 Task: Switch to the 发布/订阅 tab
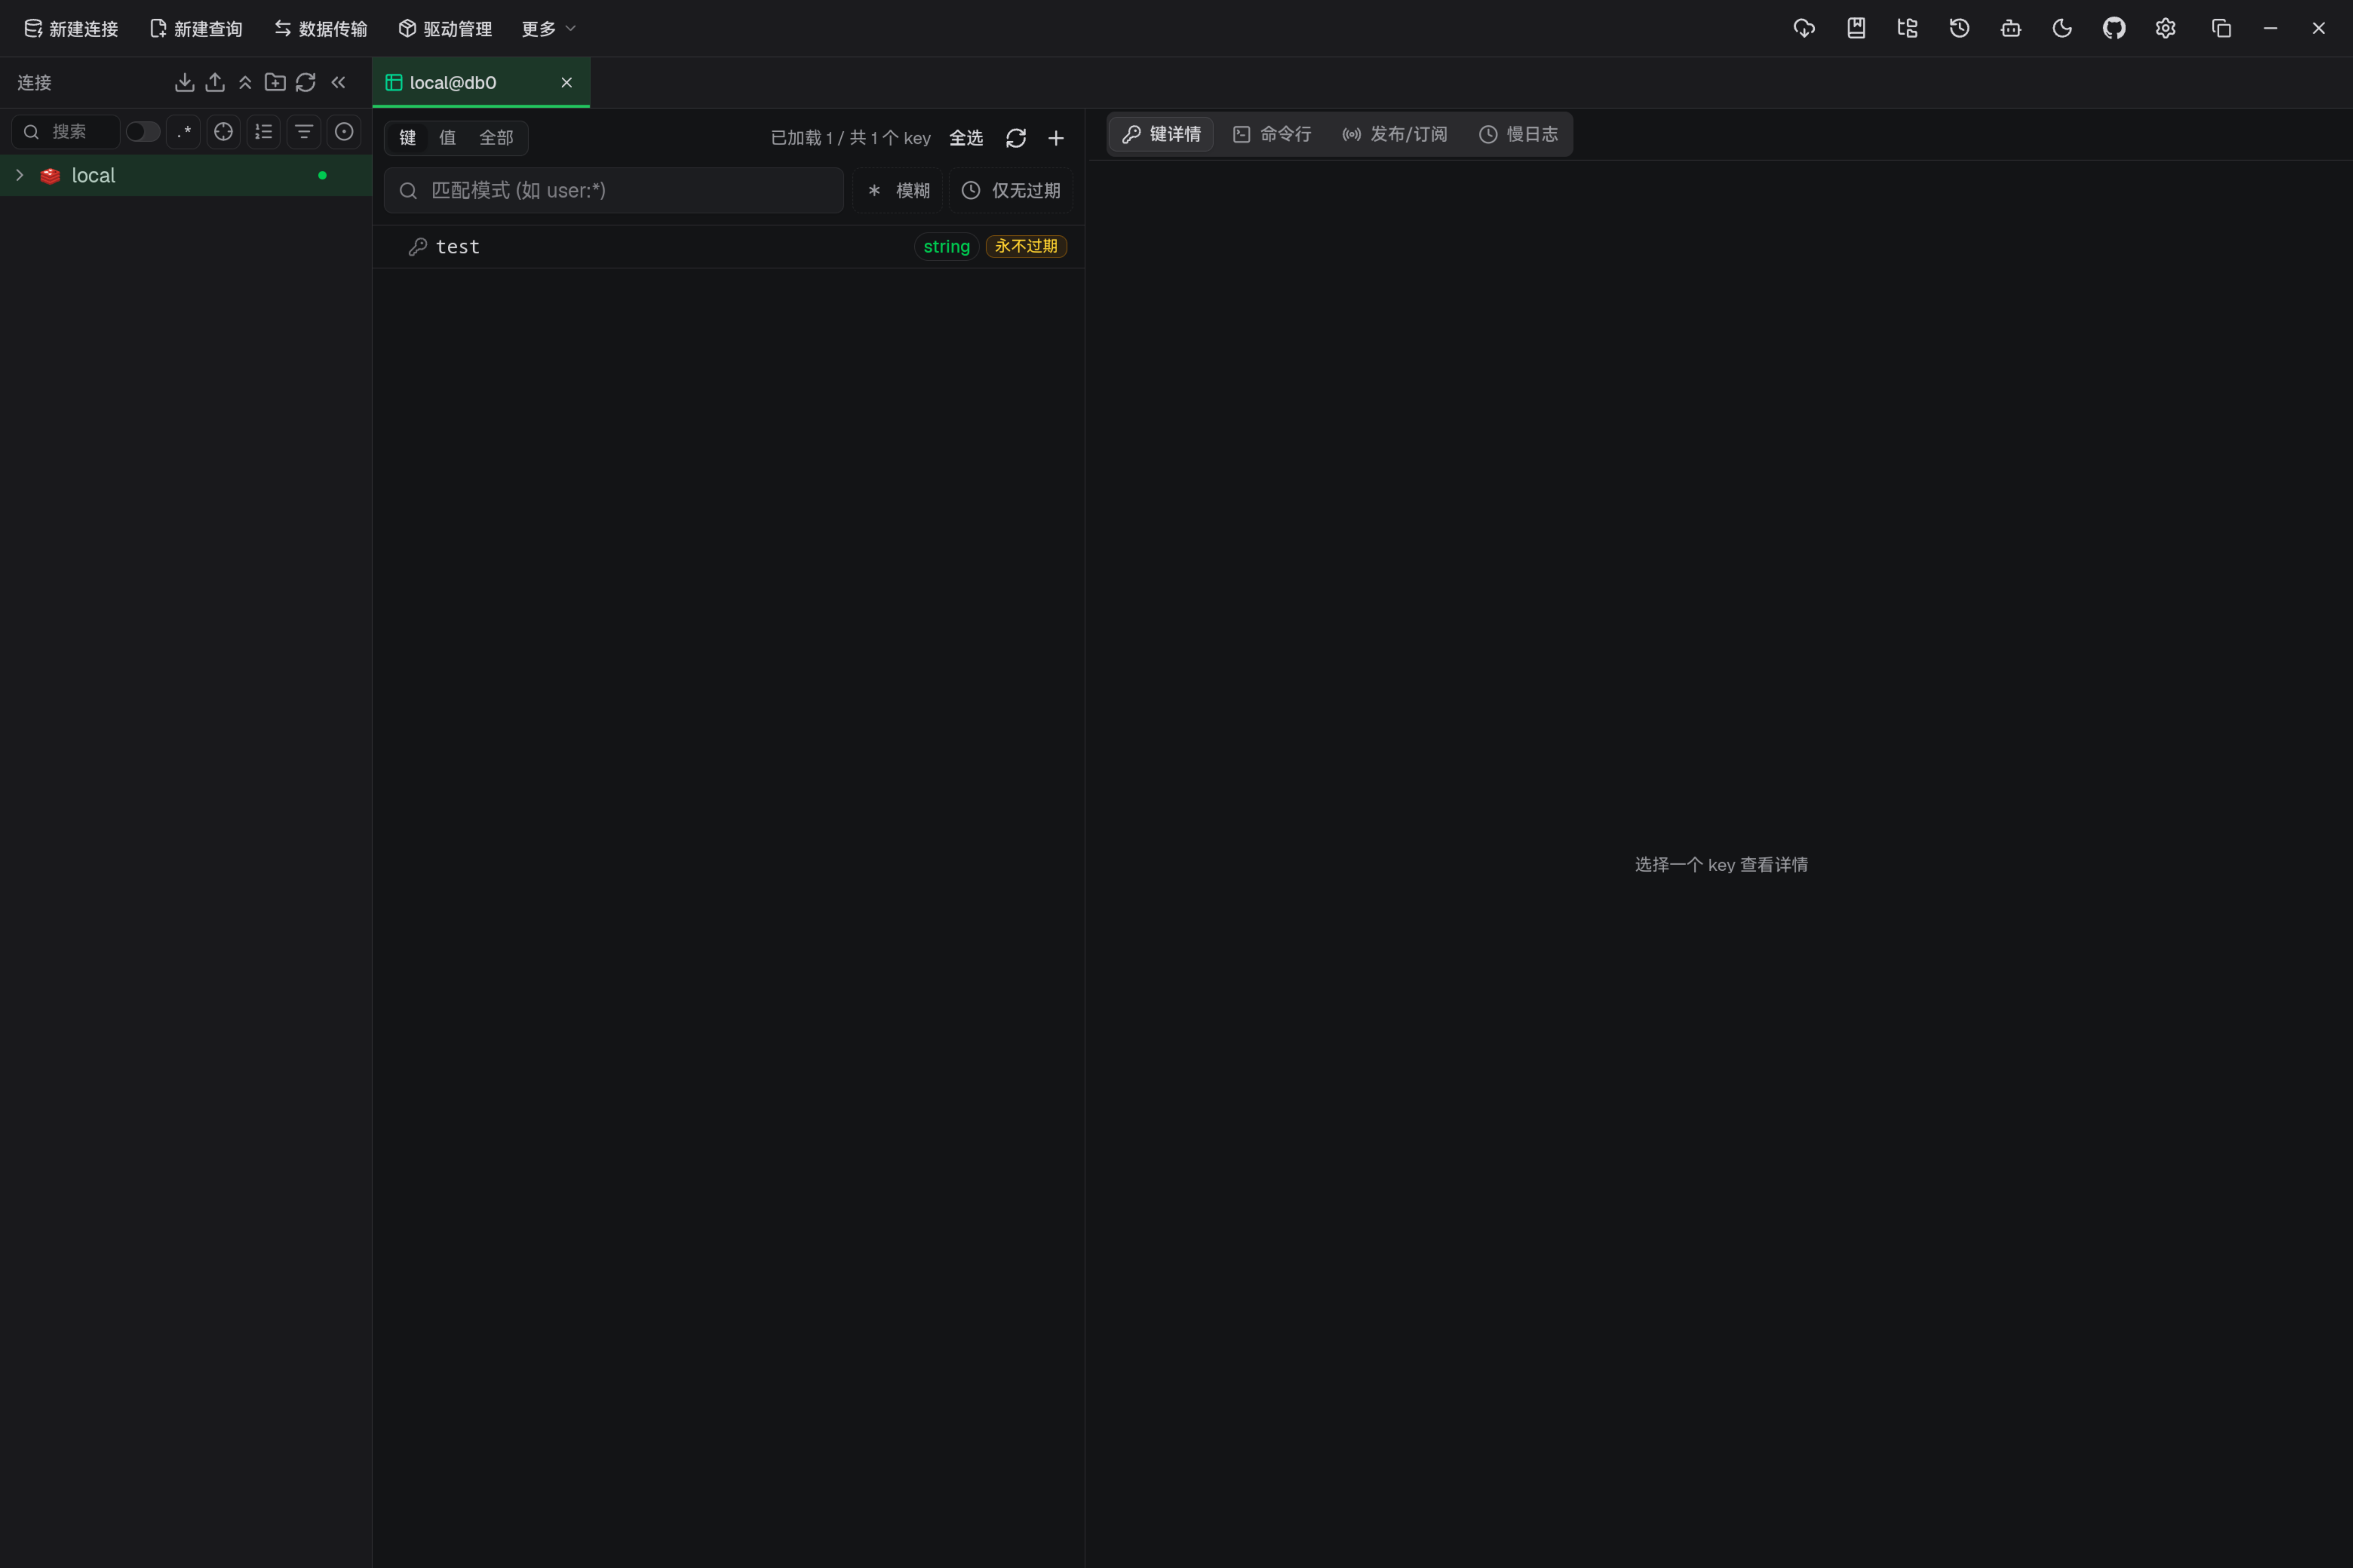pyautogui.click(x=1395, y=134)
